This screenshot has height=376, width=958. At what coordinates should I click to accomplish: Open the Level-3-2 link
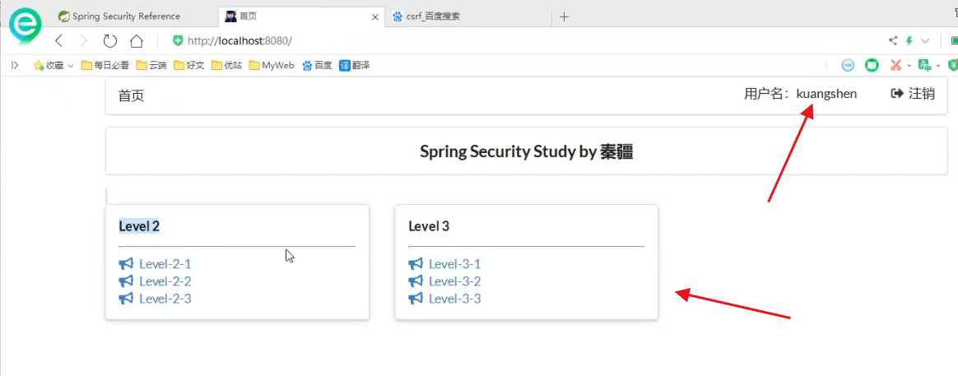(x=454, y=281)
